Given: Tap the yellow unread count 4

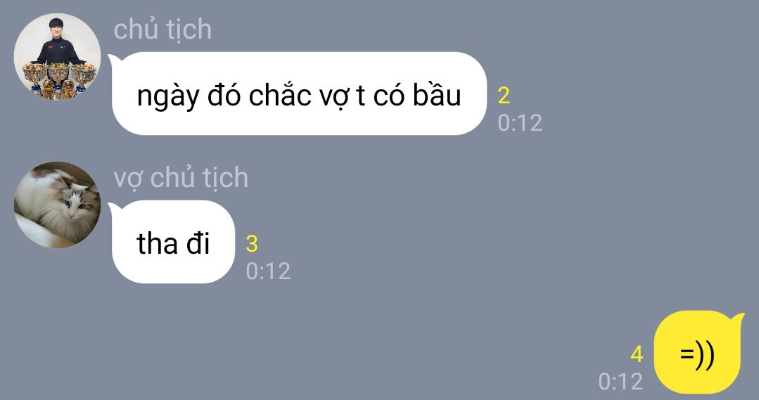Looking at the screenshot, I should 637,354.
